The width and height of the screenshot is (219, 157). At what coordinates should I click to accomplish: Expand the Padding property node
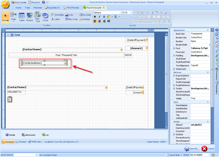(174, 55)
